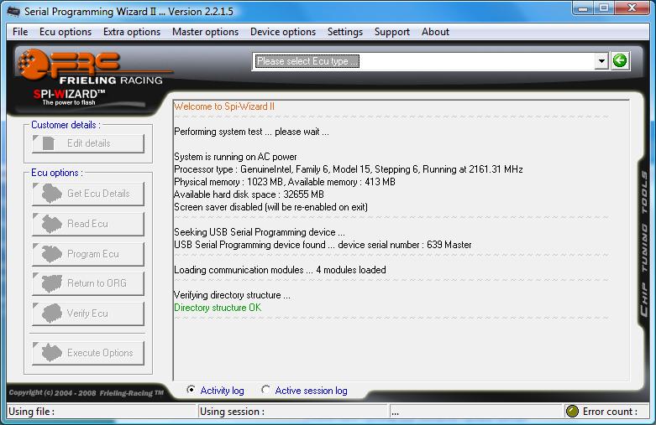Click the Program Ecu button
This screenshot has width=656, height=425.
click(x=88, y=254)
